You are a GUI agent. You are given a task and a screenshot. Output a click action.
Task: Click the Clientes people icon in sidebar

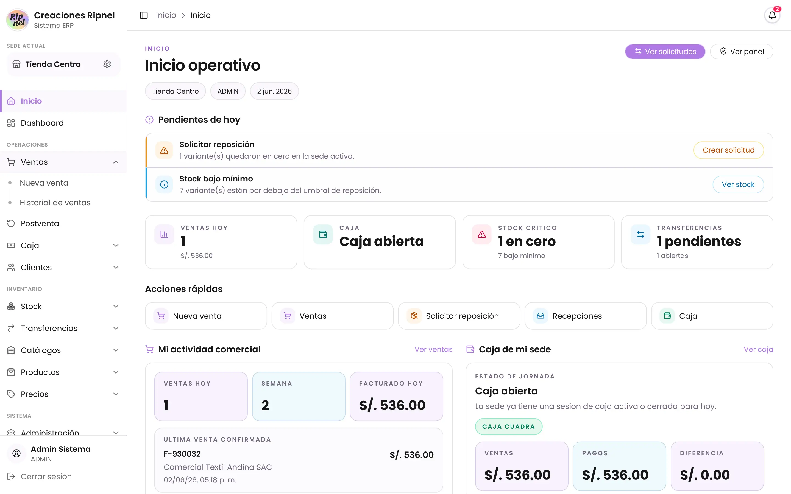(x=11, y=267)
